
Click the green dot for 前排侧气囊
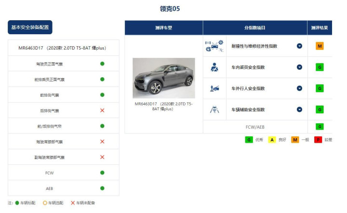[x=102, y=95]
